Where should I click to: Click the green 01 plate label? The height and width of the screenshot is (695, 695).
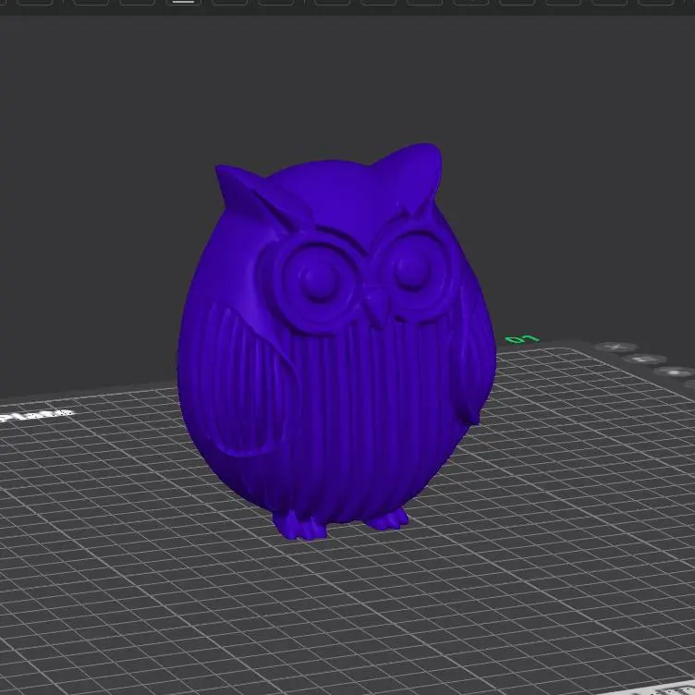pyautogui.click(x=522, y=339)
